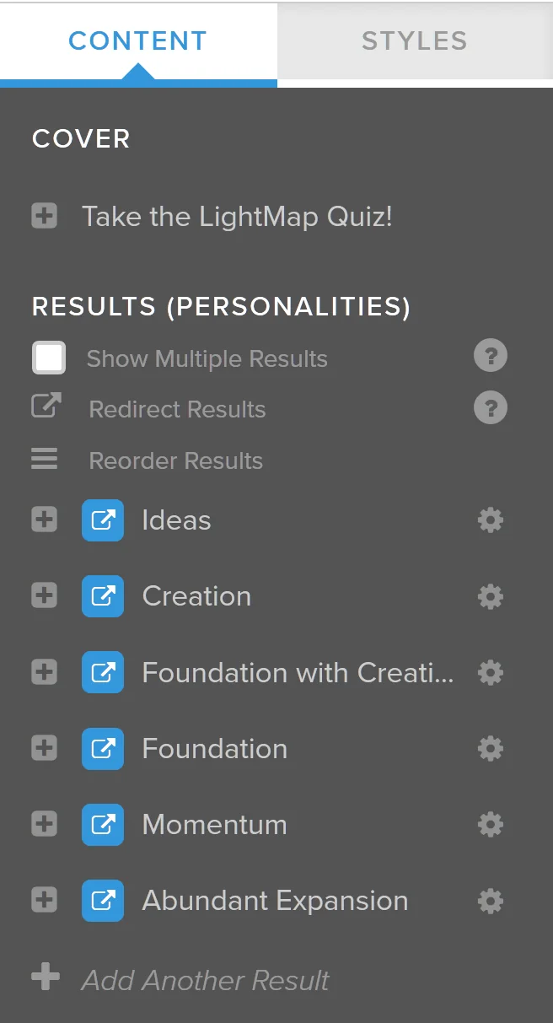Open help icon for Redirect Results

click(491, 408)
